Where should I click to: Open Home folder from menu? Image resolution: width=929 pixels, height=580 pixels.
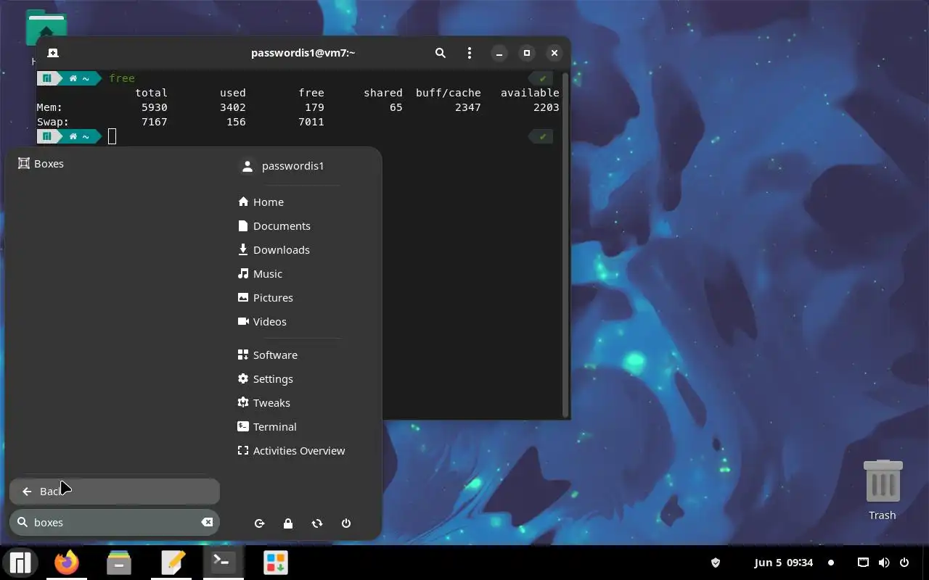[x=261, y=202]
